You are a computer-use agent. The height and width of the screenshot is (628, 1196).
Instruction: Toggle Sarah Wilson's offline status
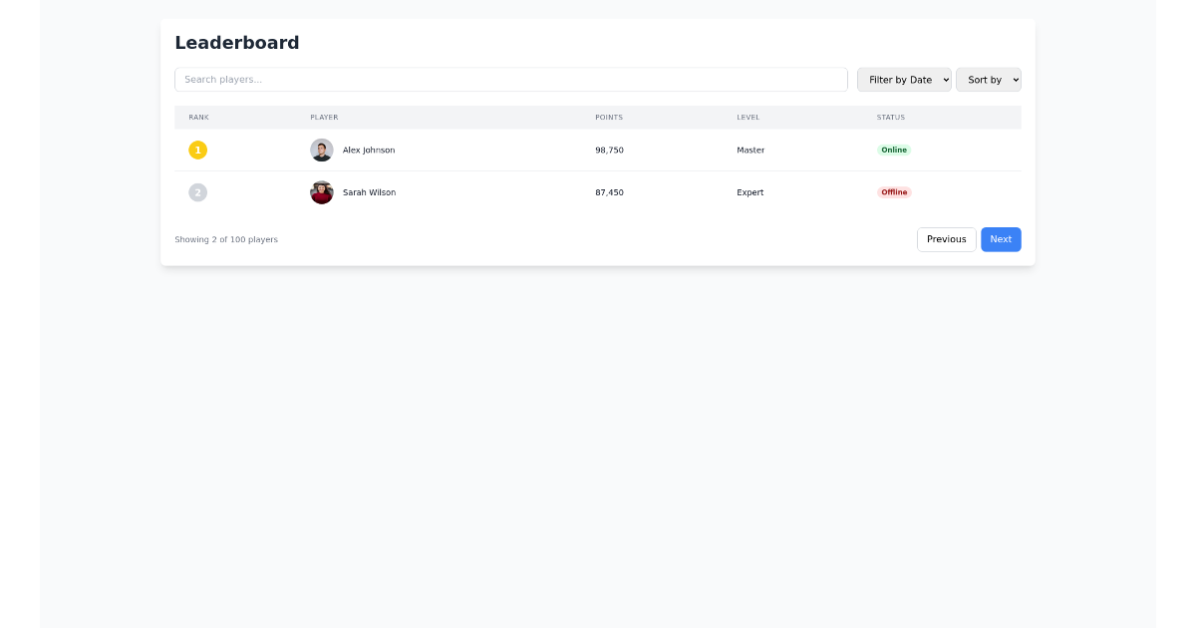click(x=894, y=192)
